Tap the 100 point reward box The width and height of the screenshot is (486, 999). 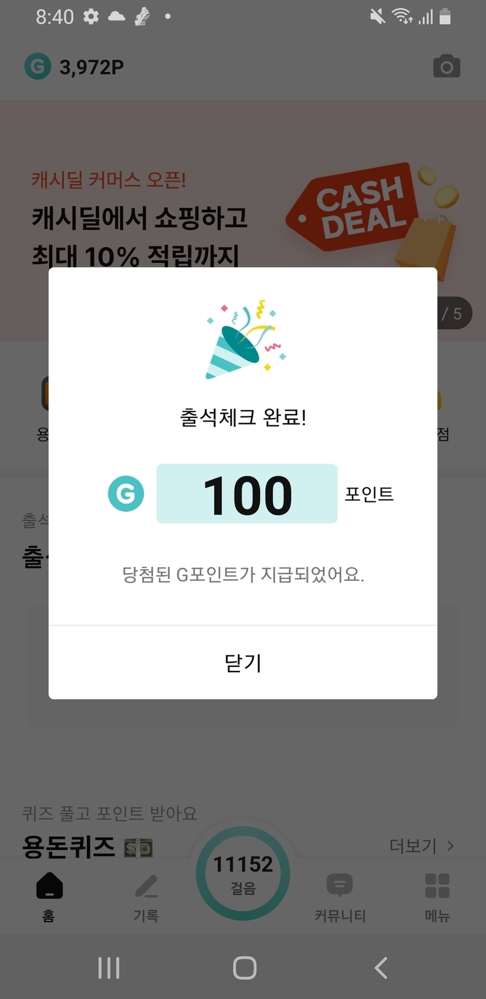point(247,494)
